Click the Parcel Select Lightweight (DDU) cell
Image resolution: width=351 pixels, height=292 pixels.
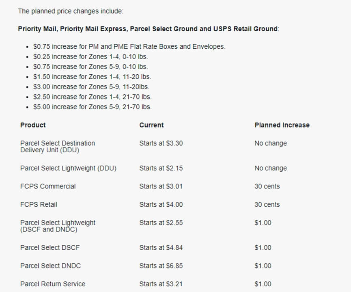pos(68,168)
